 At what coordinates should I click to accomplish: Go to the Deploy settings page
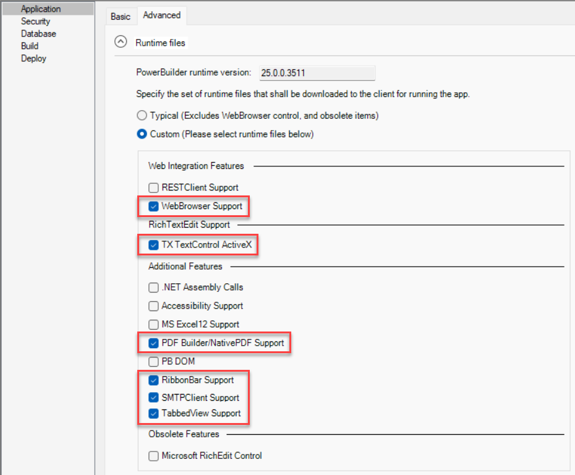[33, 59]
